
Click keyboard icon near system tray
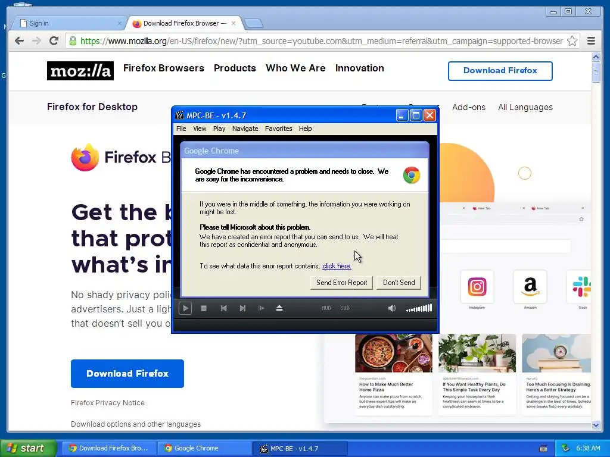coord(543,449)
